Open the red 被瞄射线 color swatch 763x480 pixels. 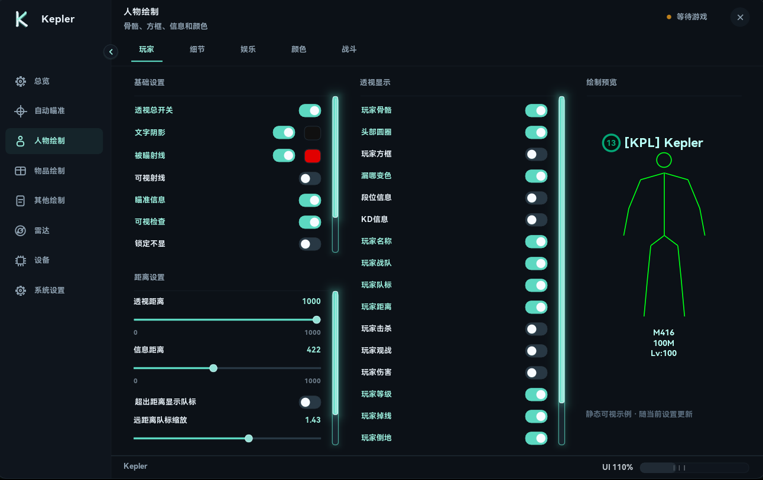313,156
